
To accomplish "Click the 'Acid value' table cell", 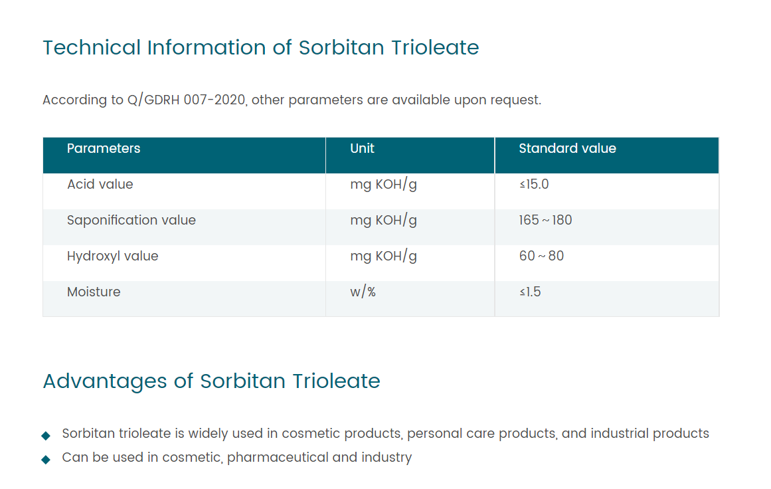I will [100, 185].
